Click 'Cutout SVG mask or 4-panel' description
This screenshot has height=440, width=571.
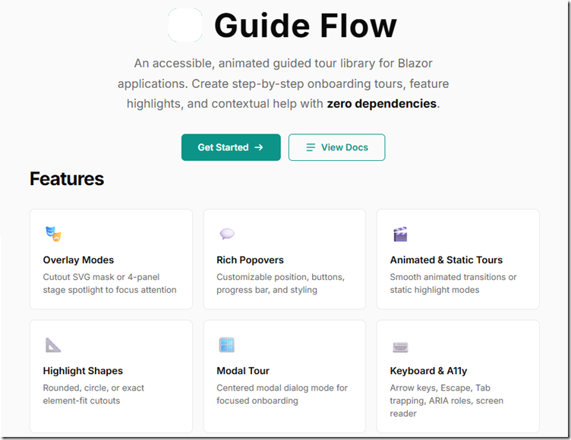101,277
